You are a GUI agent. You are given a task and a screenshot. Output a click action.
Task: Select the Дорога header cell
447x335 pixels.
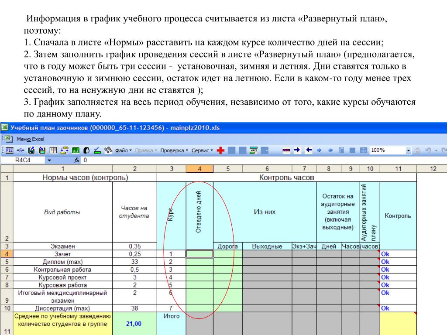coord(228,246)
